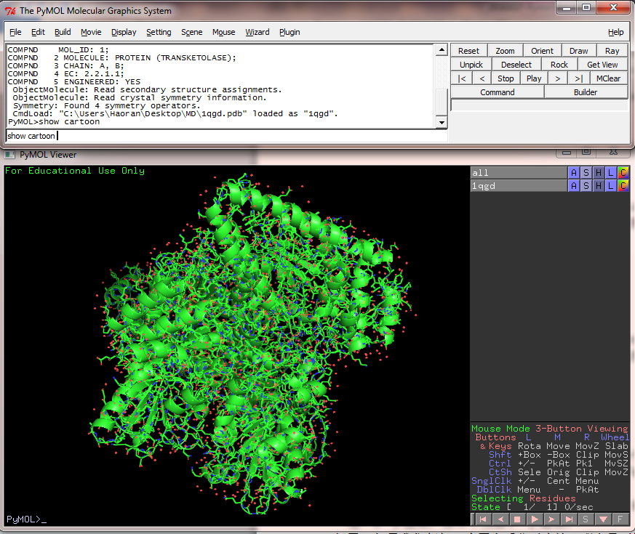Play the movie with triangle icon
Image resolution: width=635 pixels, height=534 pixels.
535,519
